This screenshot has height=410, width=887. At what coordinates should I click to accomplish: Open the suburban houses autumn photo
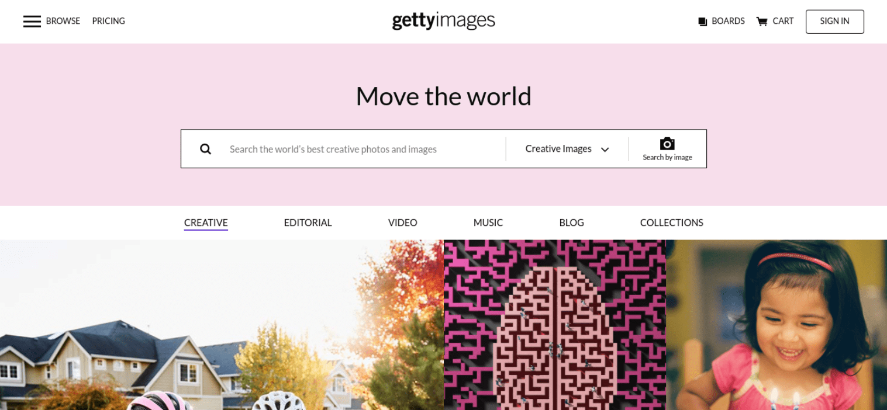click(222, 325)
